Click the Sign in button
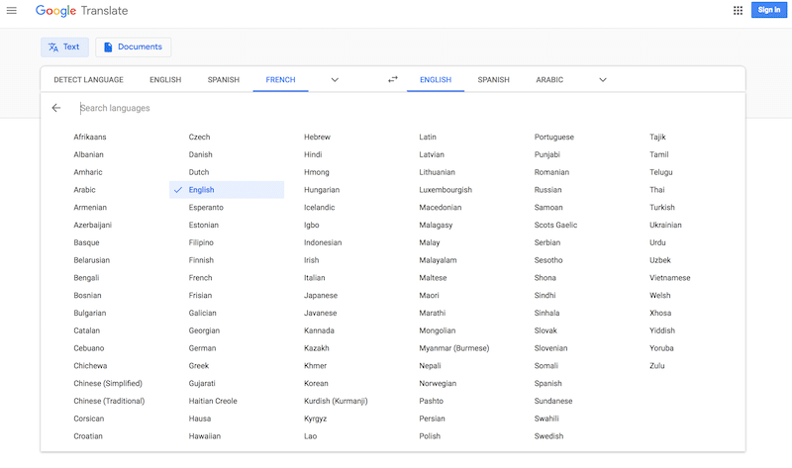792x468 pixels. pos(769,10)
